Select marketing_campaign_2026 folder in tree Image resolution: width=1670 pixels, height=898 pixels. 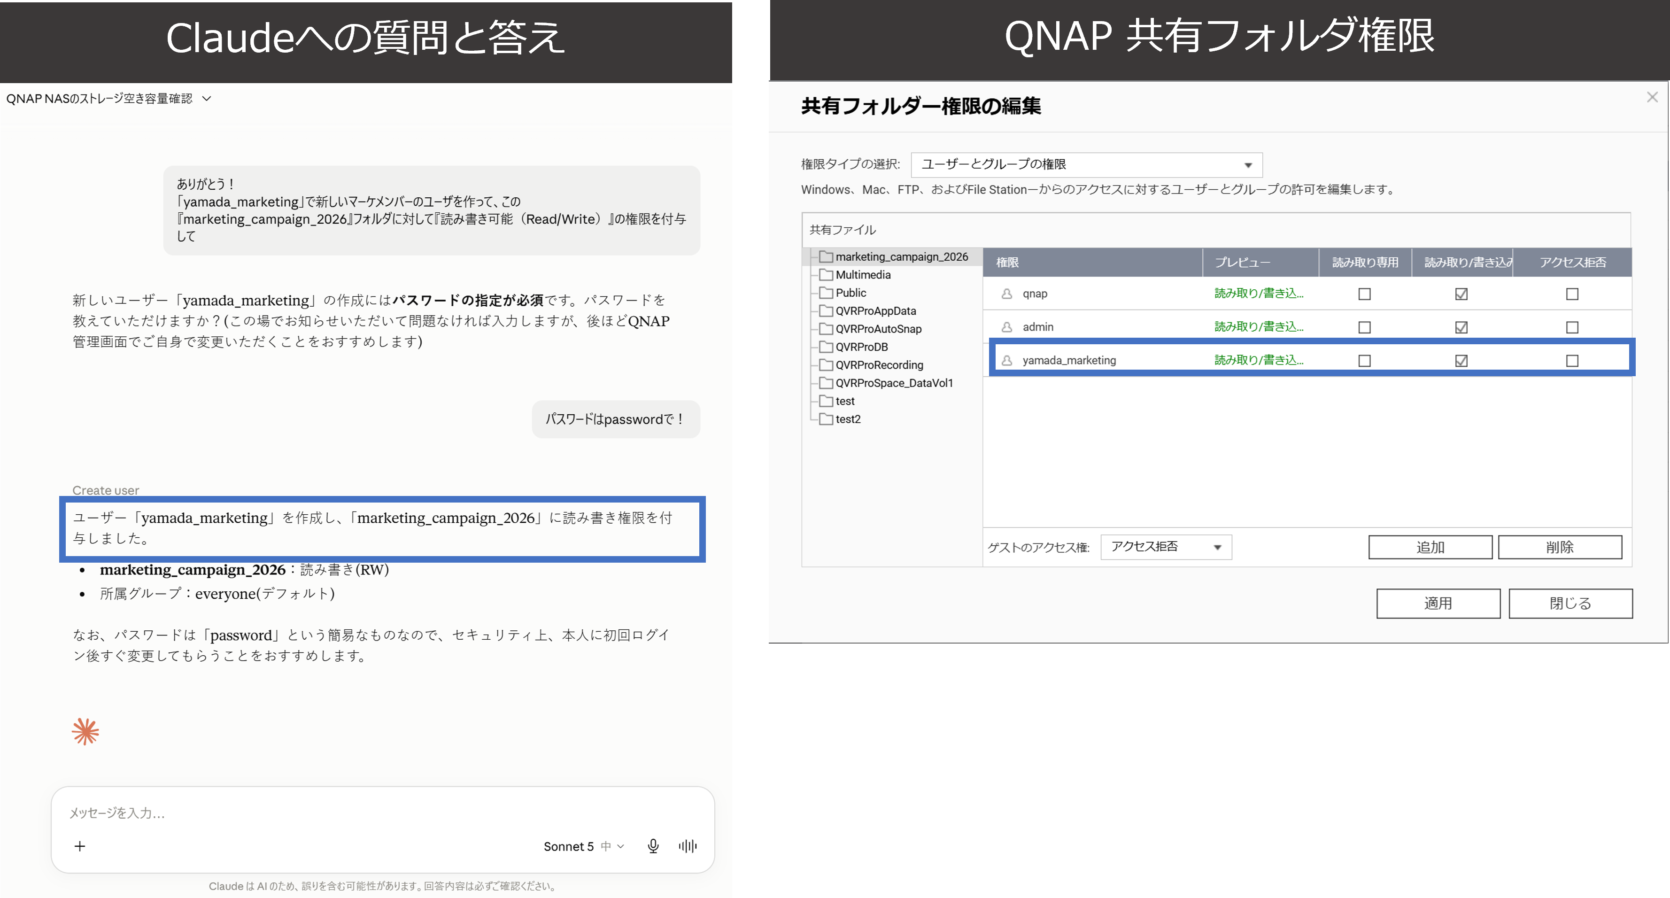click(901, 257)
